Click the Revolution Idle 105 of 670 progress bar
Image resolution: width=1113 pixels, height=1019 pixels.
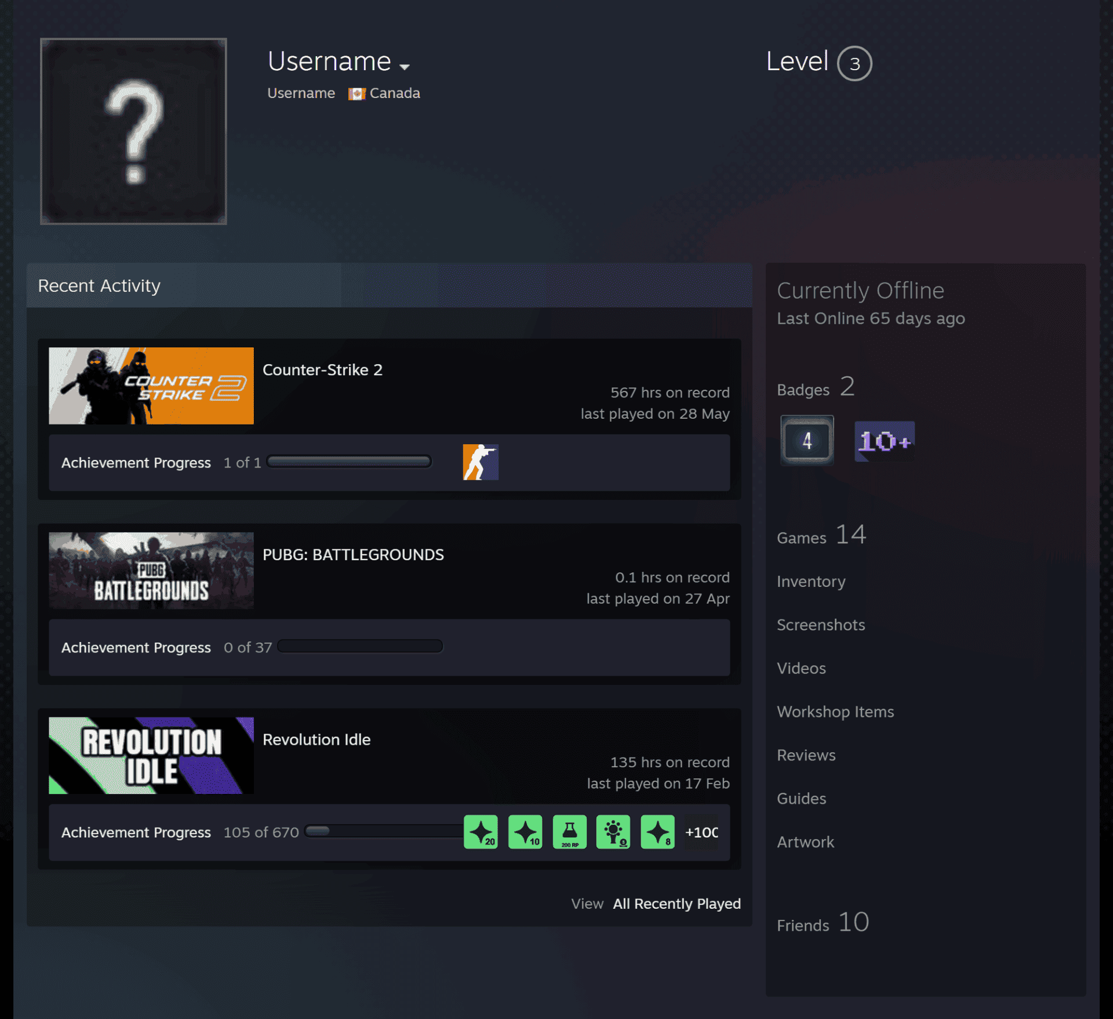click(x=384, y=831)
